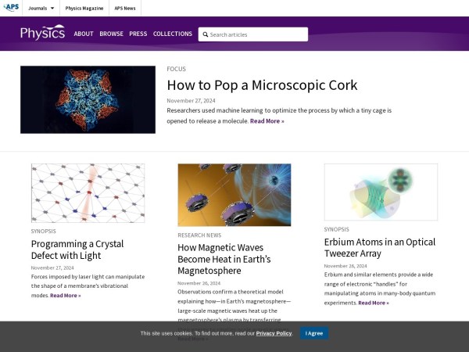Click the APS logo icon
The width and height of the screenshot is (469, 352).
tap(12, 8)
